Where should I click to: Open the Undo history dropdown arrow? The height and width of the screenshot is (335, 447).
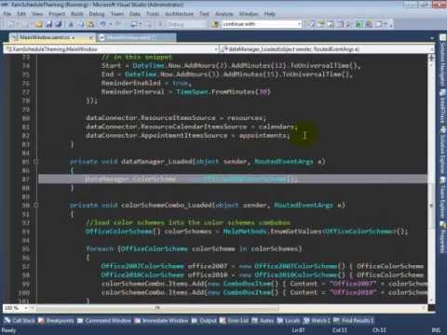(x=110, y=24)
